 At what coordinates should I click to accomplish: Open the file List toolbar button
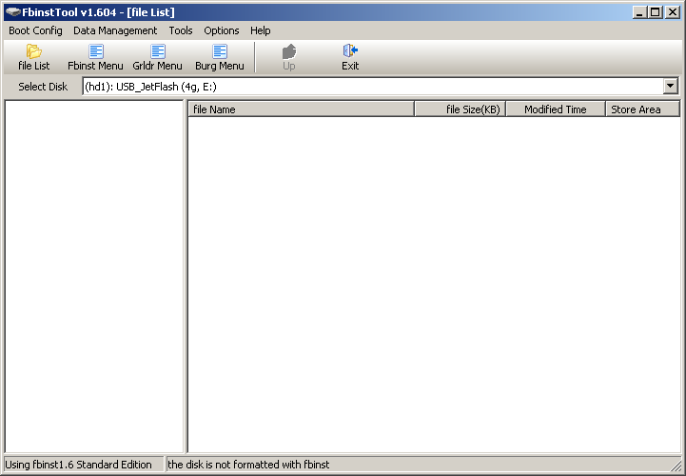click(33, 57)
